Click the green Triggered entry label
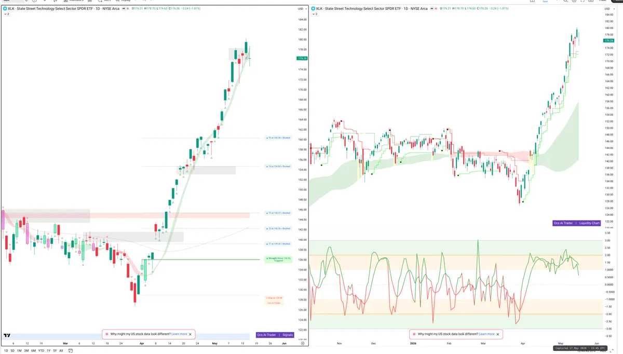The width and height of the screenshot is (623, 354). 279,259
